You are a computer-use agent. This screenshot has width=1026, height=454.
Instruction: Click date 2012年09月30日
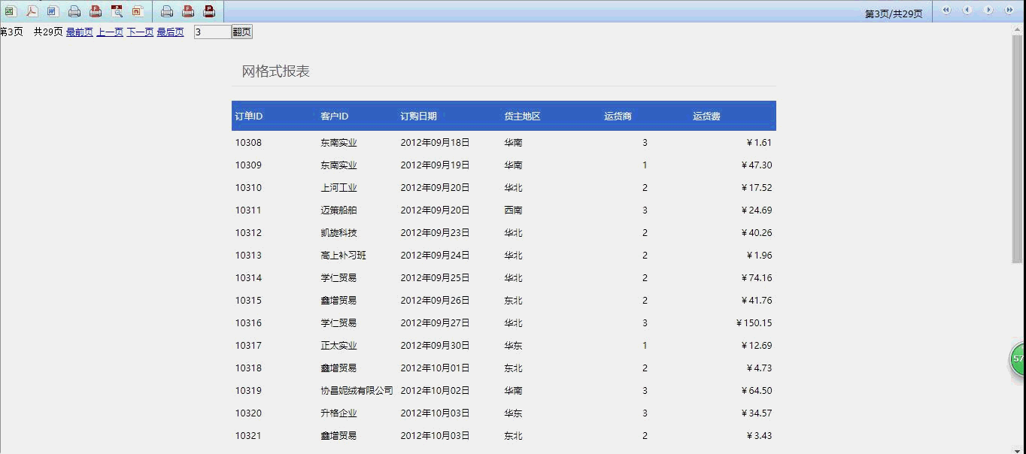coord(435,345)
